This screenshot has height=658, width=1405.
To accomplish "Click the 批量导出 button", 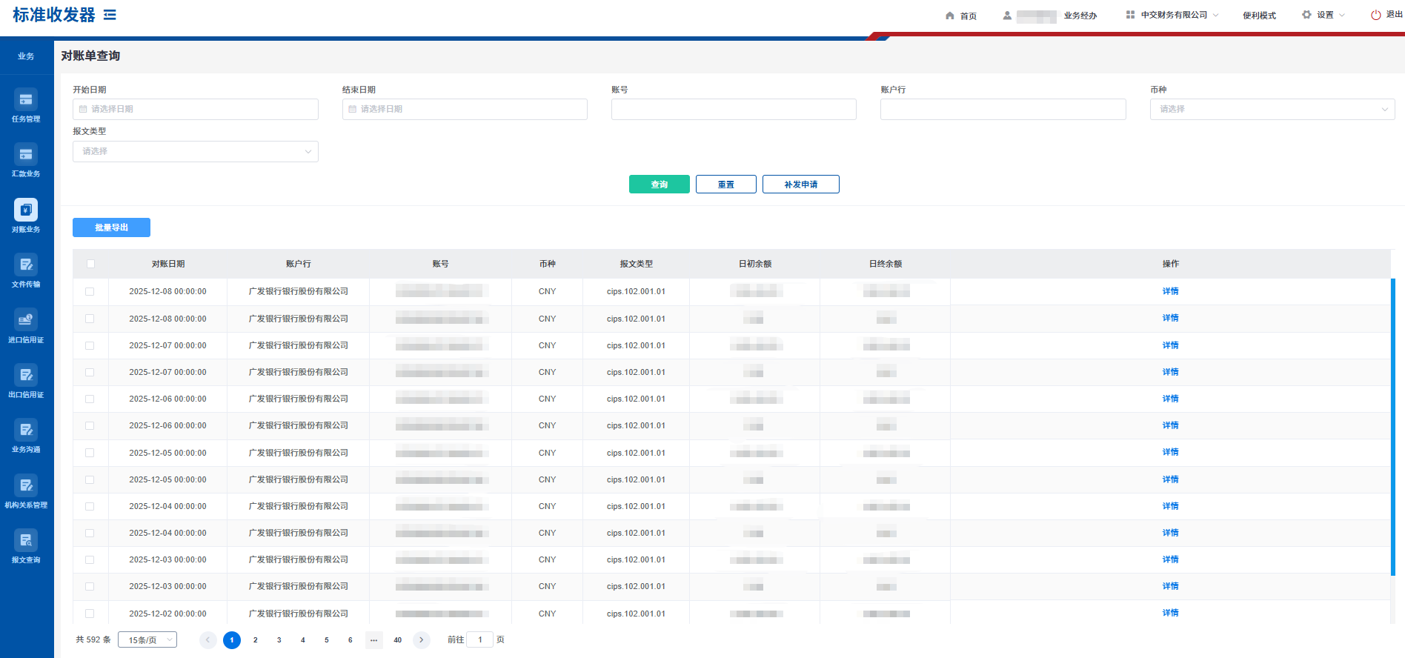I will pyautogui.click(x=111, y=227).
